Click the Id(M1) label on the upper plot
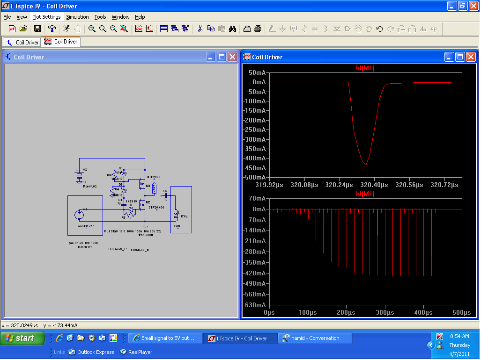The image size is (488, 360). point(365,68)
